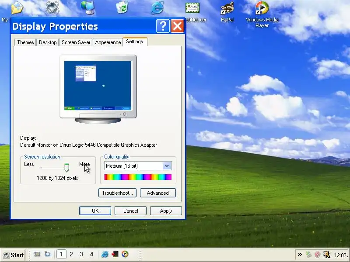This screenshot has width=350, height=262.
Task: Click the color spectrum preview bar
Action: 138,177
